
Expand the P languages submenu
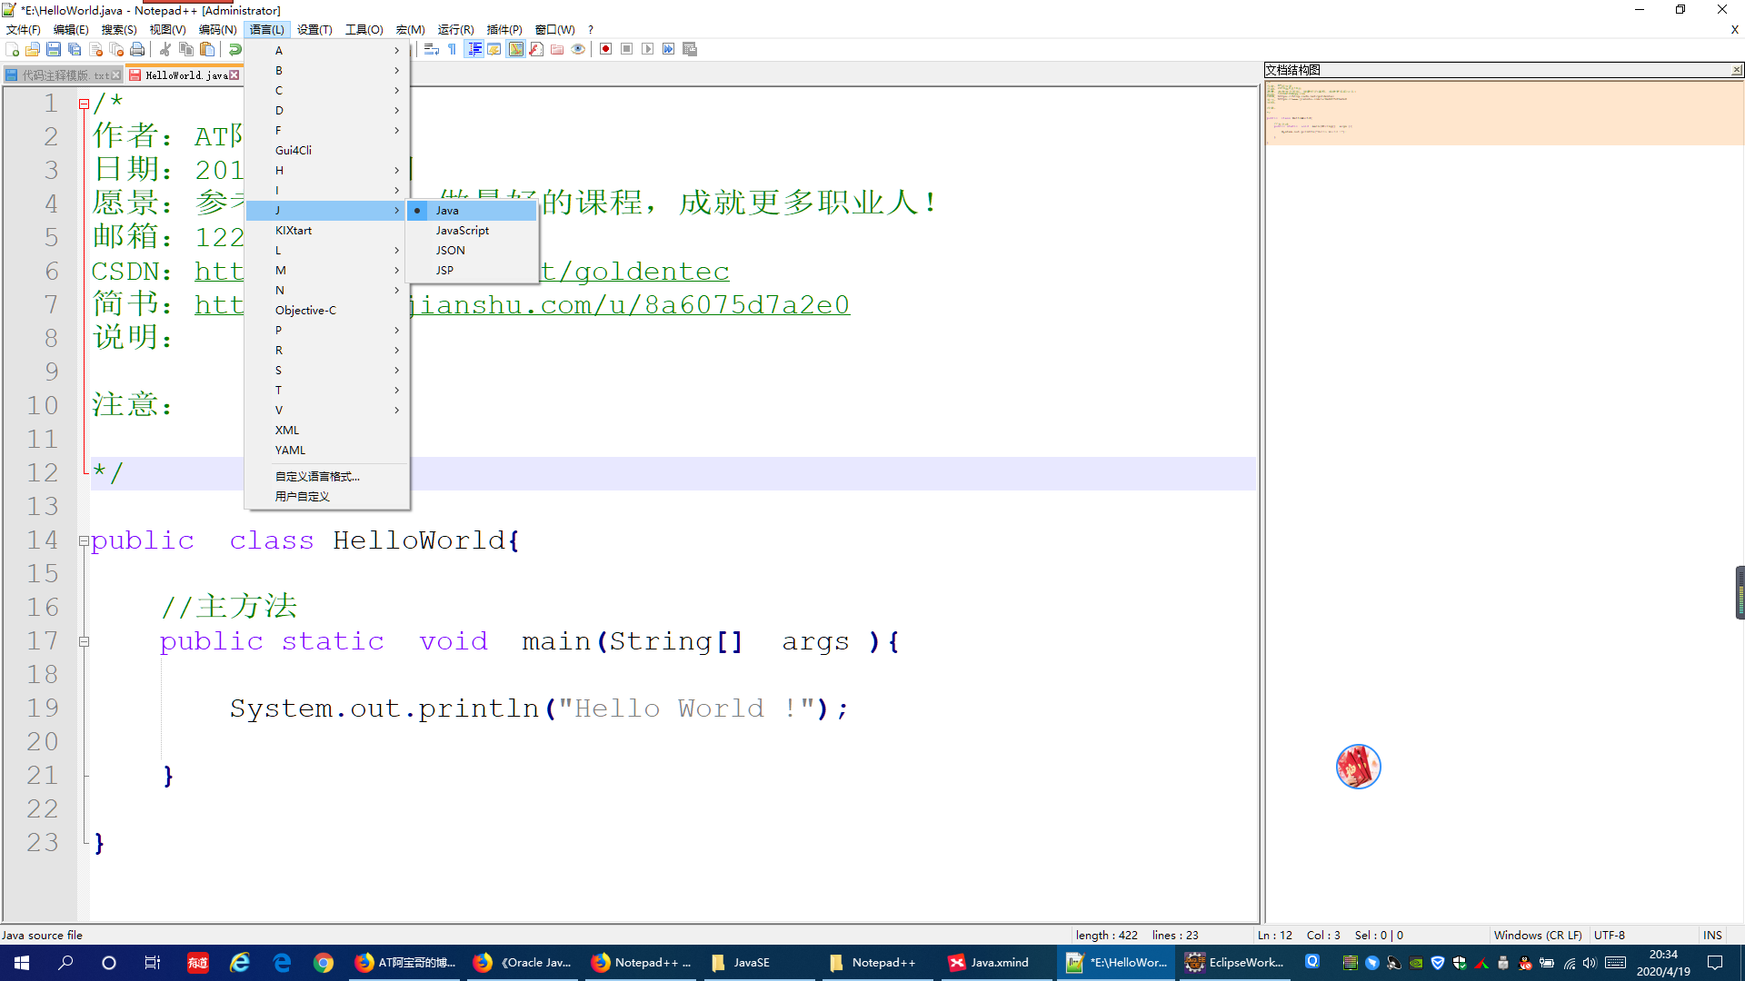(326, 331)
